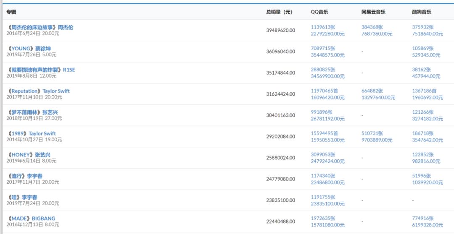Select total sales value 30401163.00

click(280, 115)
